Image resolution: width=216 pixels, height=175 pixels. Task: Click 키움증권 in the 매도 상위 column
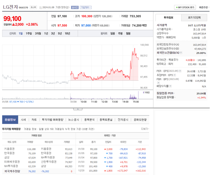click(x=10, y=149)
